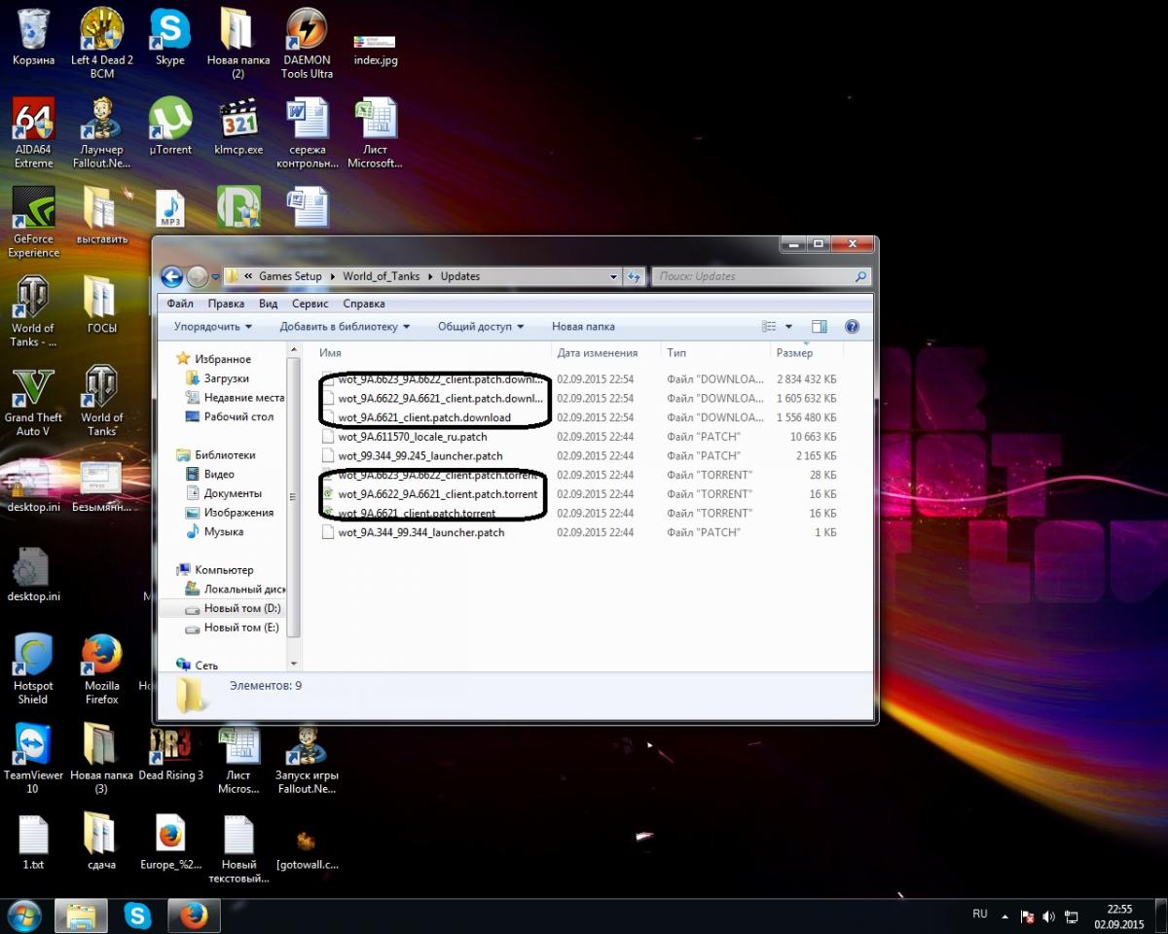This screenshot has height=934, width=1168.
Task: Click the Firefox taskbar button
Action: 194,916
